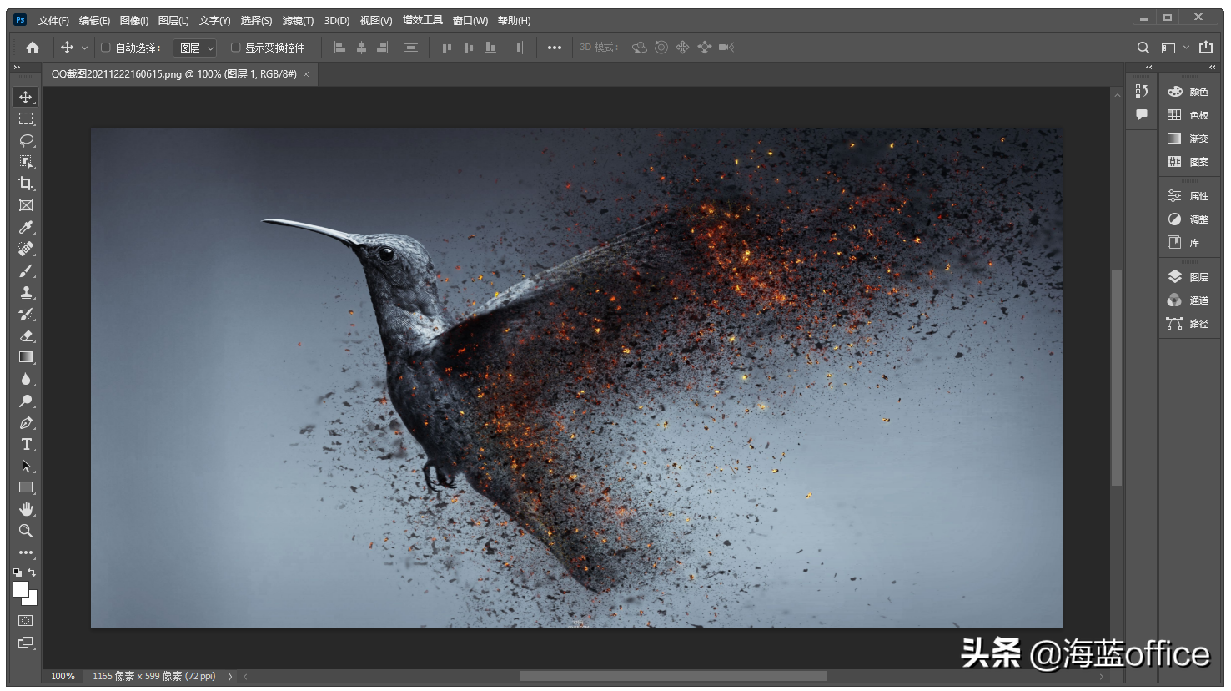The image size is (1231, 691).
Task: Click the foreground color swatch
Action: click(21, 589)
